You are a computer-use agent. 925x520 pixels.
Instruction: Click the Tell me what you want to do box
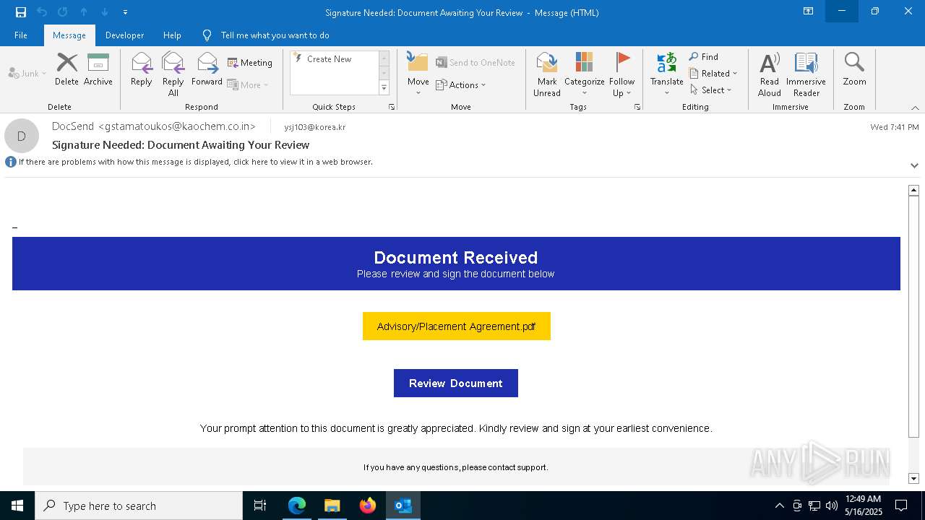[275, 35]
